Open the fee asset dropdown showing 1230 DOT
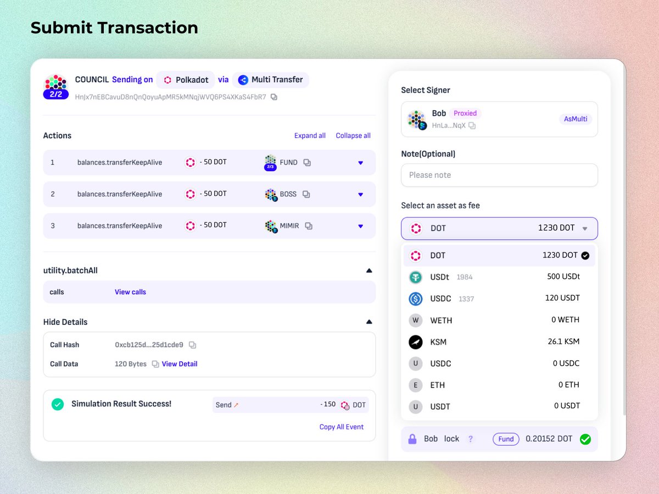This screenshot has width=659, height=494. pyautogui.click(x=499, y=228)
